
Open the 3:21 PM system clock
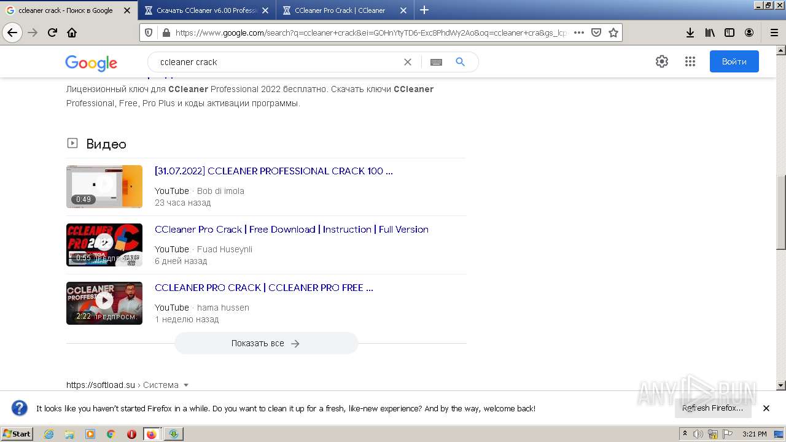tap(754, 434)
